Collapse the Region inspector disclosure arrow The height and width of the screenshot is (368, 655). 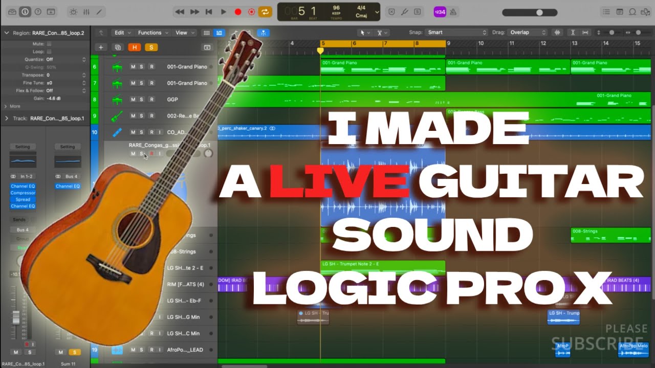[7, 33]
